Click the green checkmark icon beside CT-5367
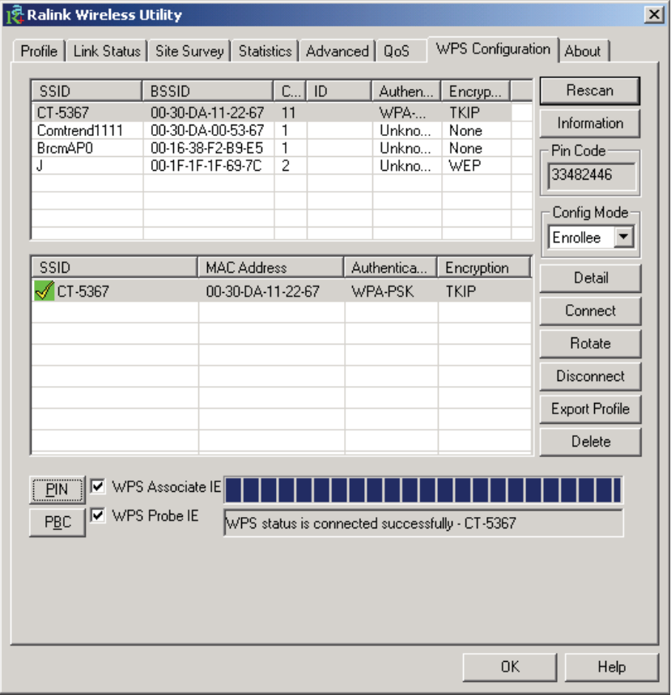The image size is (671, 695). [x=44, y=290]
